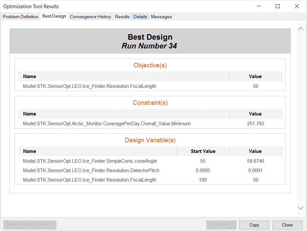Switch to the Problem Definition tab
The width and height of the screenshot is (307, 231).
pos(21,17)
